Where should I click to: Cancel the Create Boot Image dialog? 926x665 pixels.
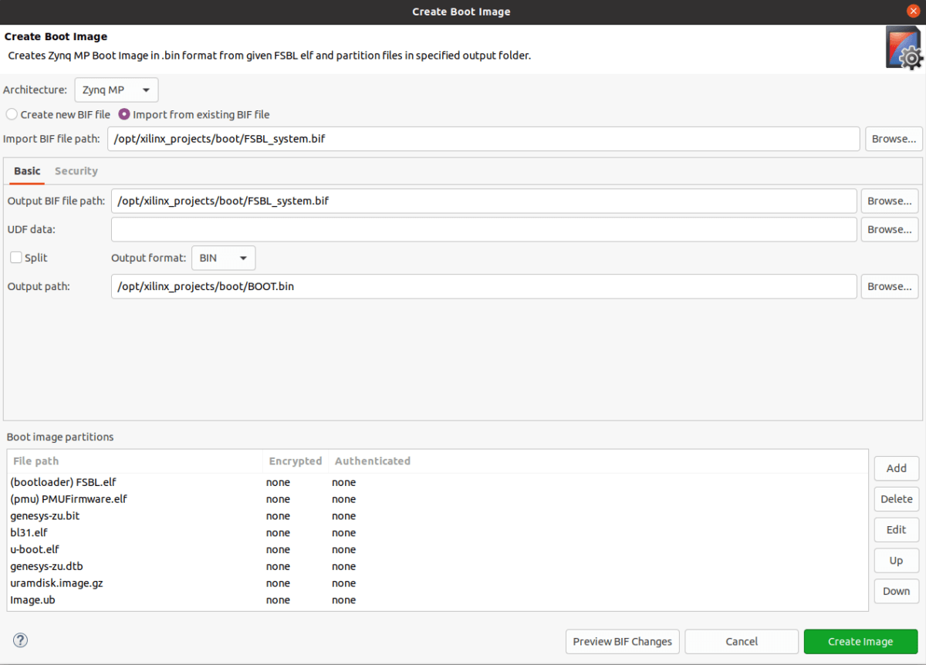741,641
